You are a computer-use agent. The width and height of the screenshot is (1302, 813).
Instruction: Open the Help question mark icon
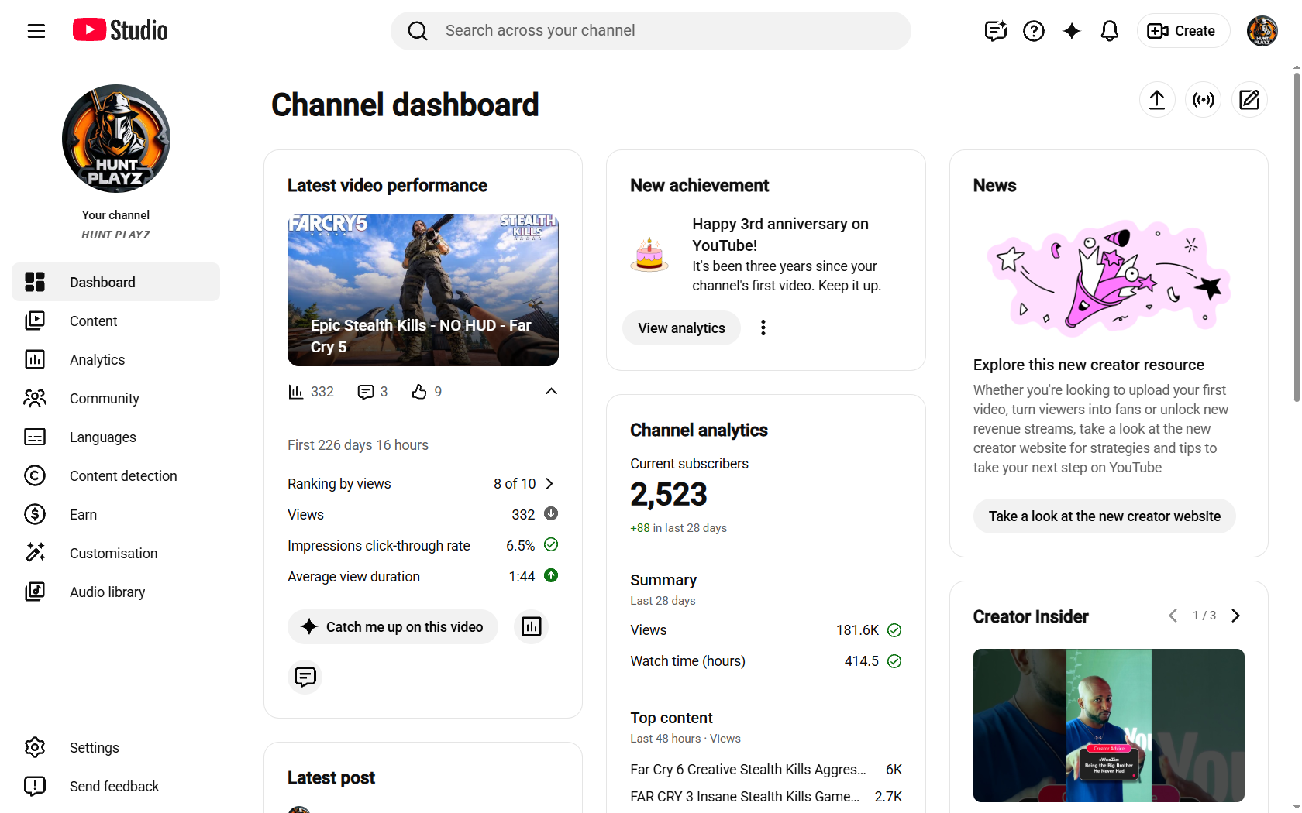tap(1034, 31)
